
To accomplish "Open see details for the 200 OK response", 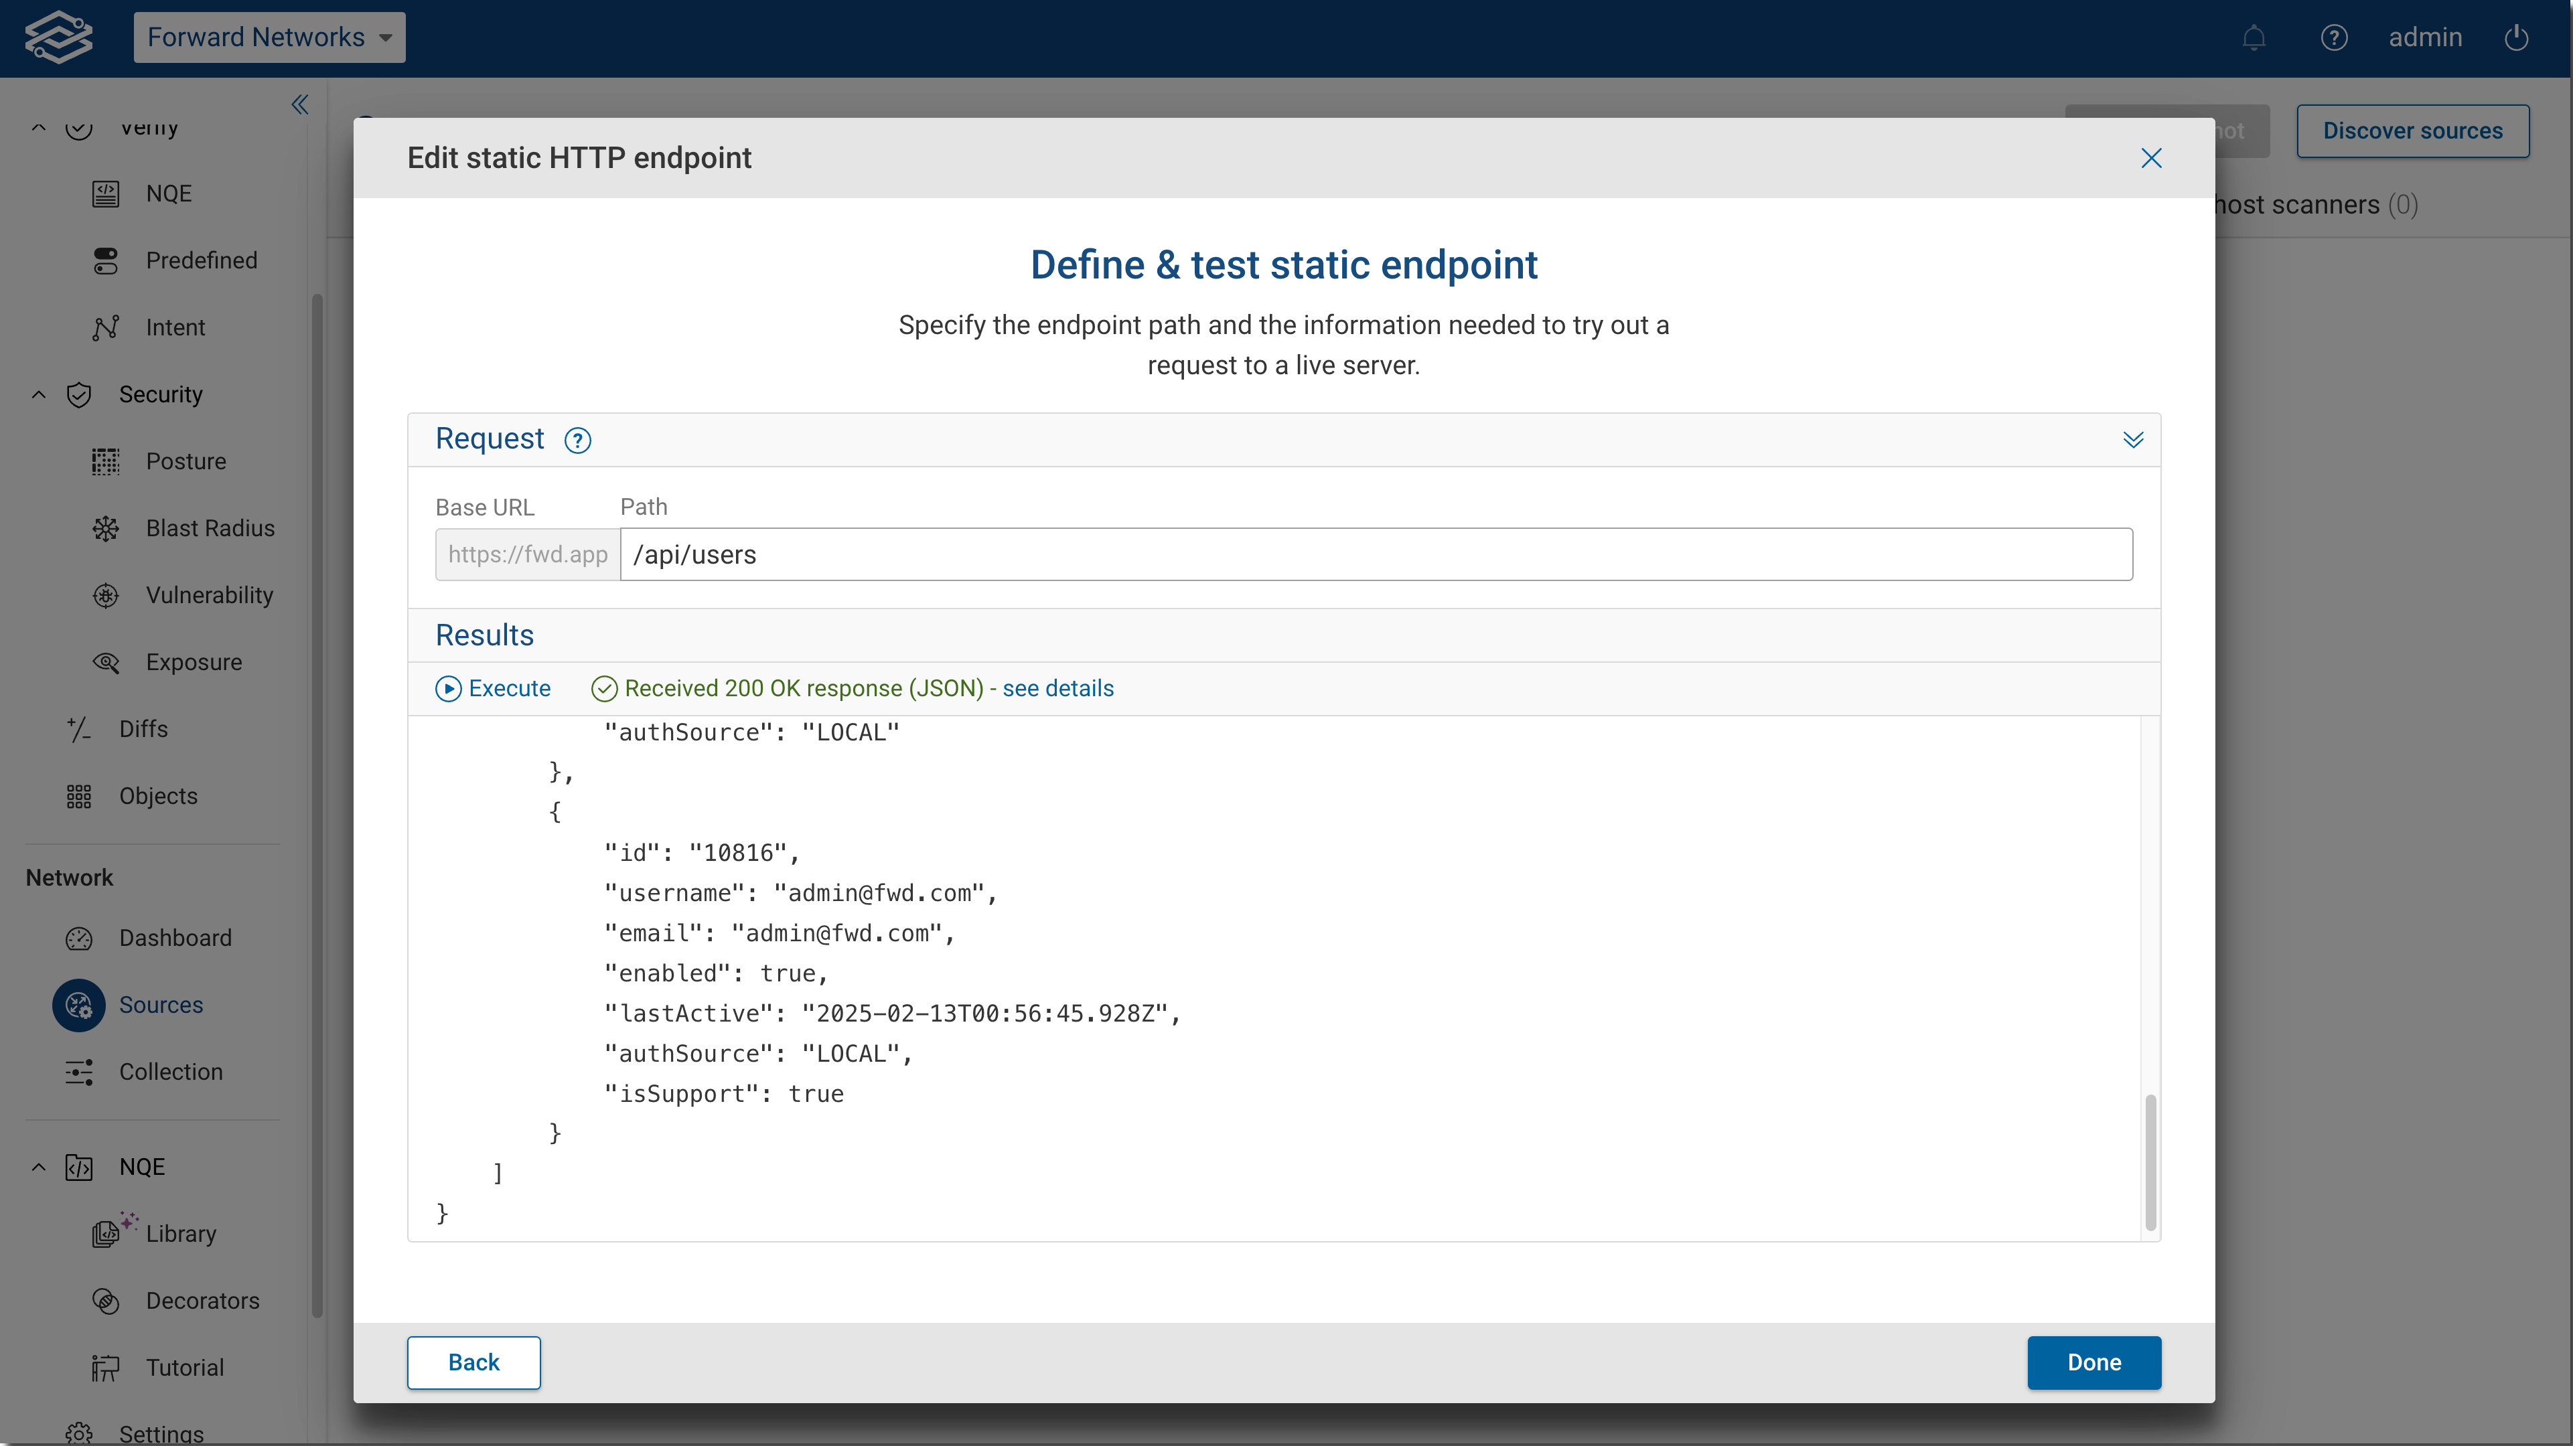I will coord(1057,688).
